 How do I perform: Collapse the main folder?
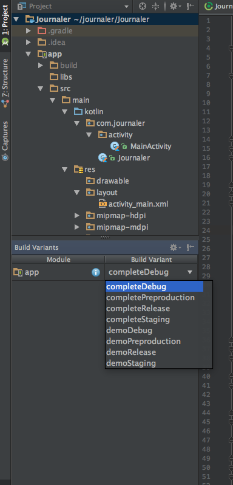click(x=52, y=100)
